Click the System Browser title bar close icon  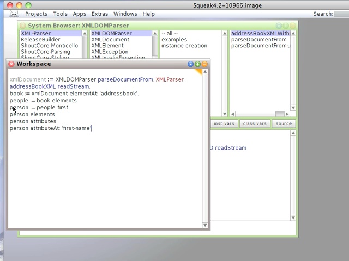tap(22, 26)
